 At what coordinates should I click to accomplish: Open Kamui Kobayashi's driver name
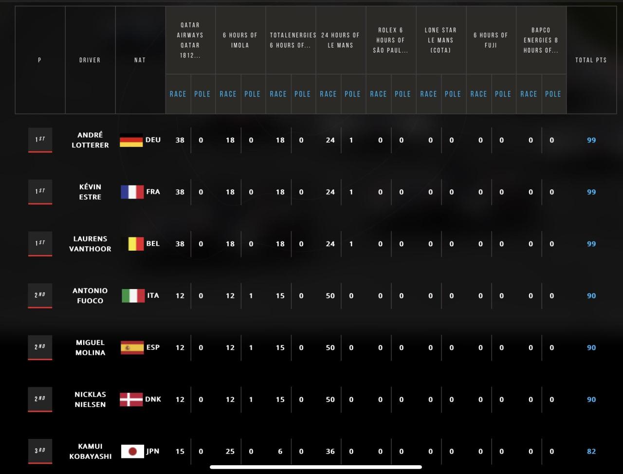click(90, 451)
